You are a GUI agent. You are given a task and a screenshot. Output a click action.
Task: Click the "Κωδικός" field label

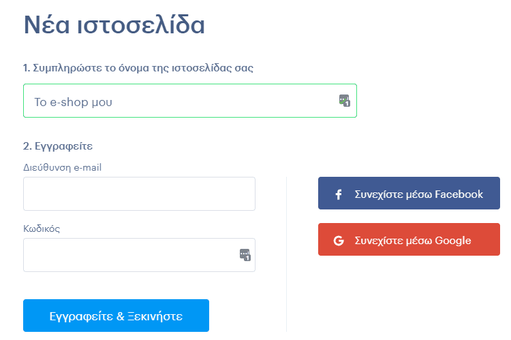(x=42, y=228)
